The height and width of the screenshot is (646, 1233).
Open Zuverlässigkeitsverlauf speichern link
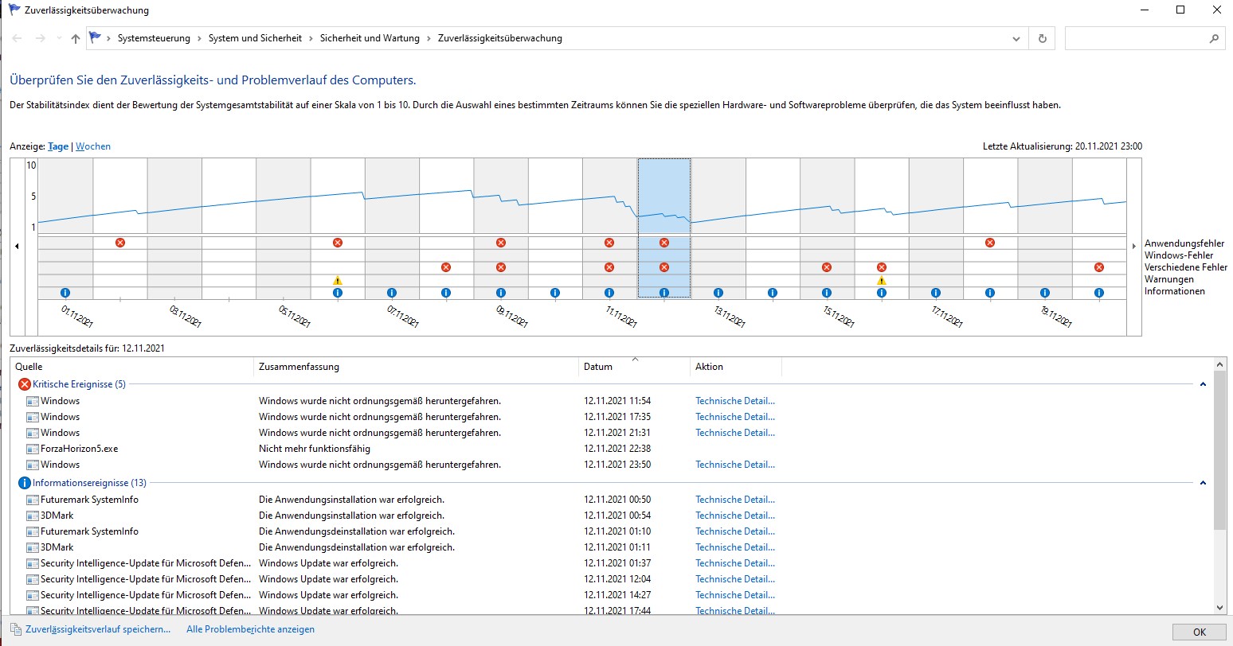click(98, 629)
